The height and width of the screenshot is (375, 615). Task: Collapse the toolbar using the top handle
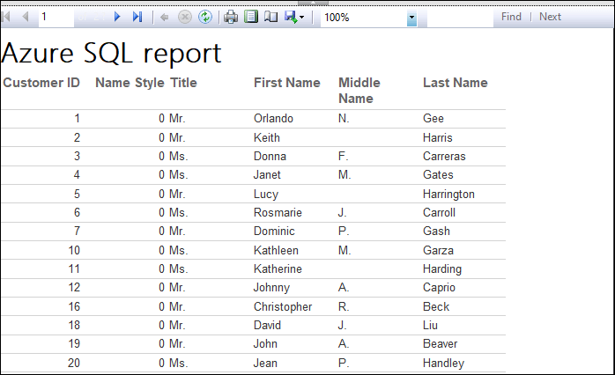[x=313, y=4]
